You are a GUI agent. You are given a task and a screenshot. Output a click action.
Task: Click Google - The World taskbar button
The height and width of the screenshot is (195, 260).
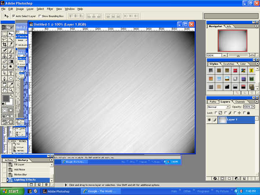coord(100,191)
